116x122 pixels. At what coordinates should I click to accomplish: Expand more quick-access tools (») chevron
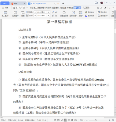(27, 8)
